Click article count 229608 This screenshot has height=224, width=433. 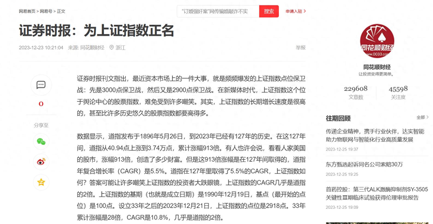[356, 89]
